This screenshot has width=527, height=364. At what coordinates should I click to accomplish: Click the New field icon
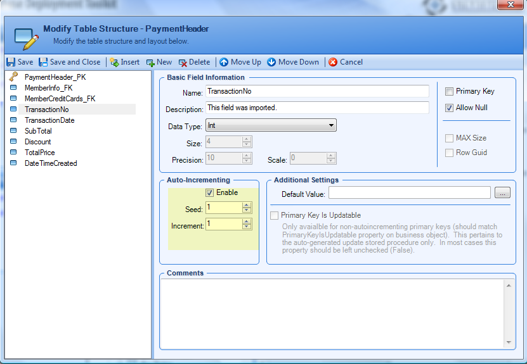click(x=150, y=62)
